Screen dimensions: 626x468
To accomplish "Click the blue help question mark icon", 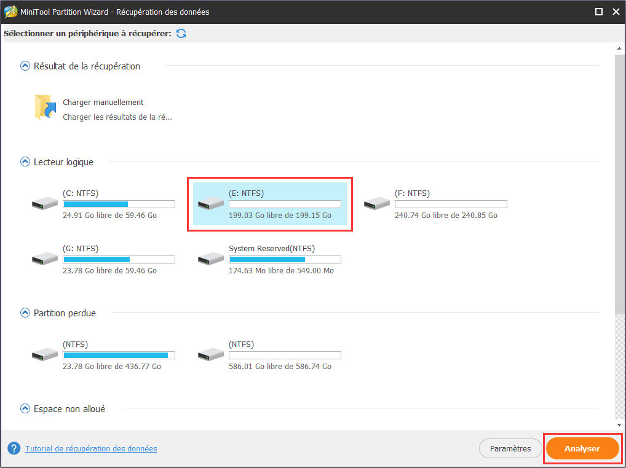I will click(14, 448).
